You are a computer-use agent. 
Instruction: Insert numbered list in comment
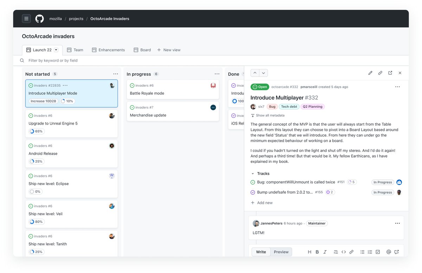pos(370,252)
